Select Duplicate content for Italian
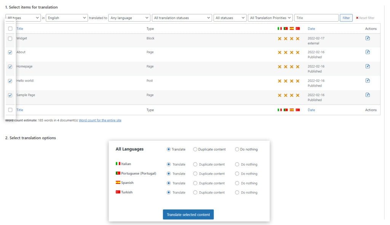The image size is (390, 225). (195, 164)
